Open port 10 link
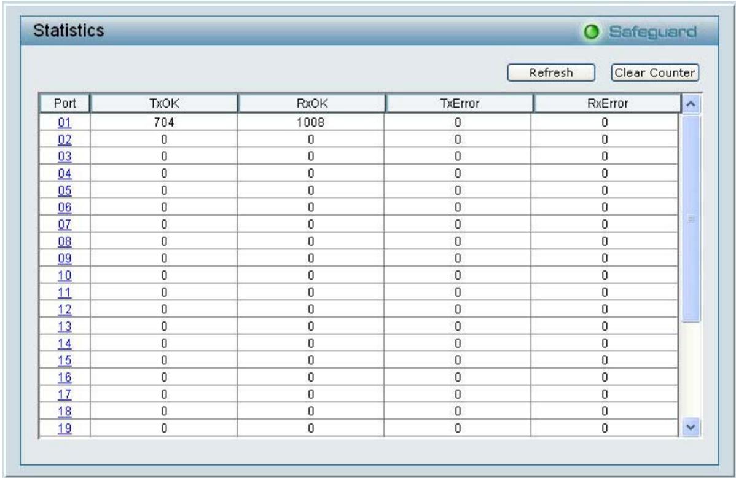Viewport: 736px width, 478px height. click(65, 275)
